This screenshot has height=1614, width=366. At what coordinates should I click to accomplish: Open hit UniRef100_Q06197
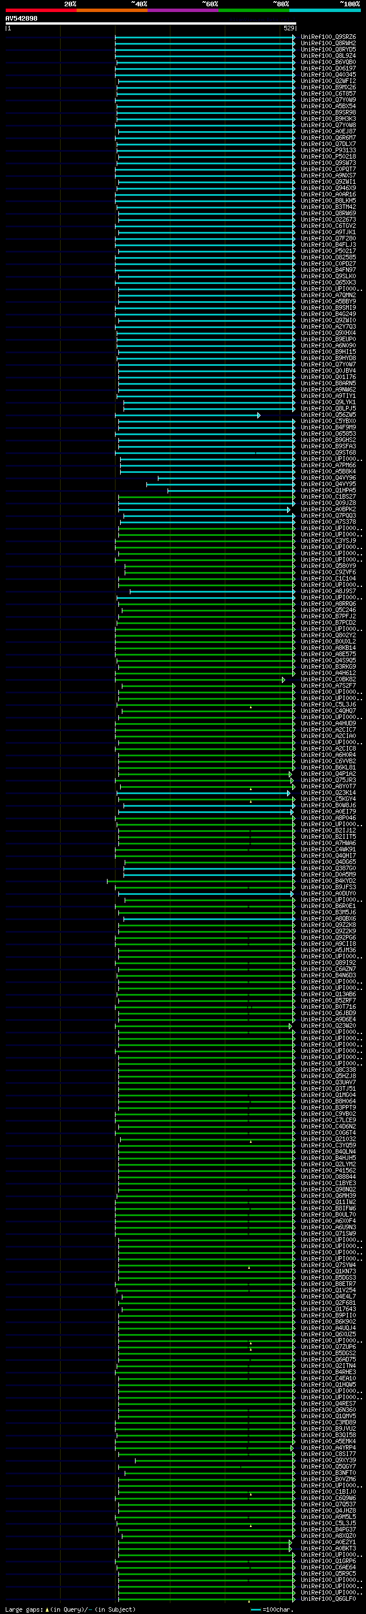[x=328, y=68]
